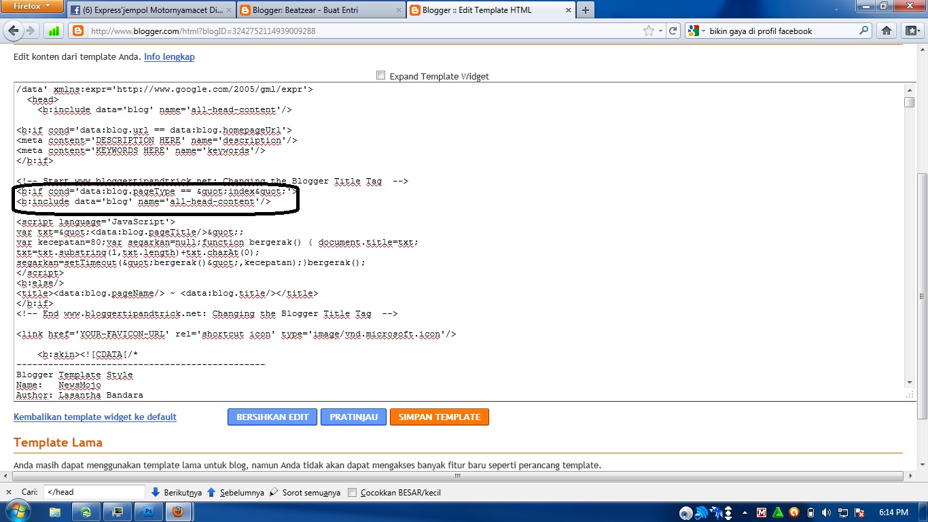Click the search magnifier icon
The width and height of the screenshot is (928, 522).
[864, 31]
